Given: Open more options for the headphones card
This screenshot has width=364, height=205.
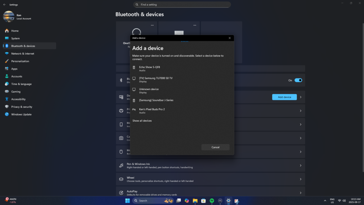Looking at the screenshot, I should pyautogui.click(x=152, y=25).
